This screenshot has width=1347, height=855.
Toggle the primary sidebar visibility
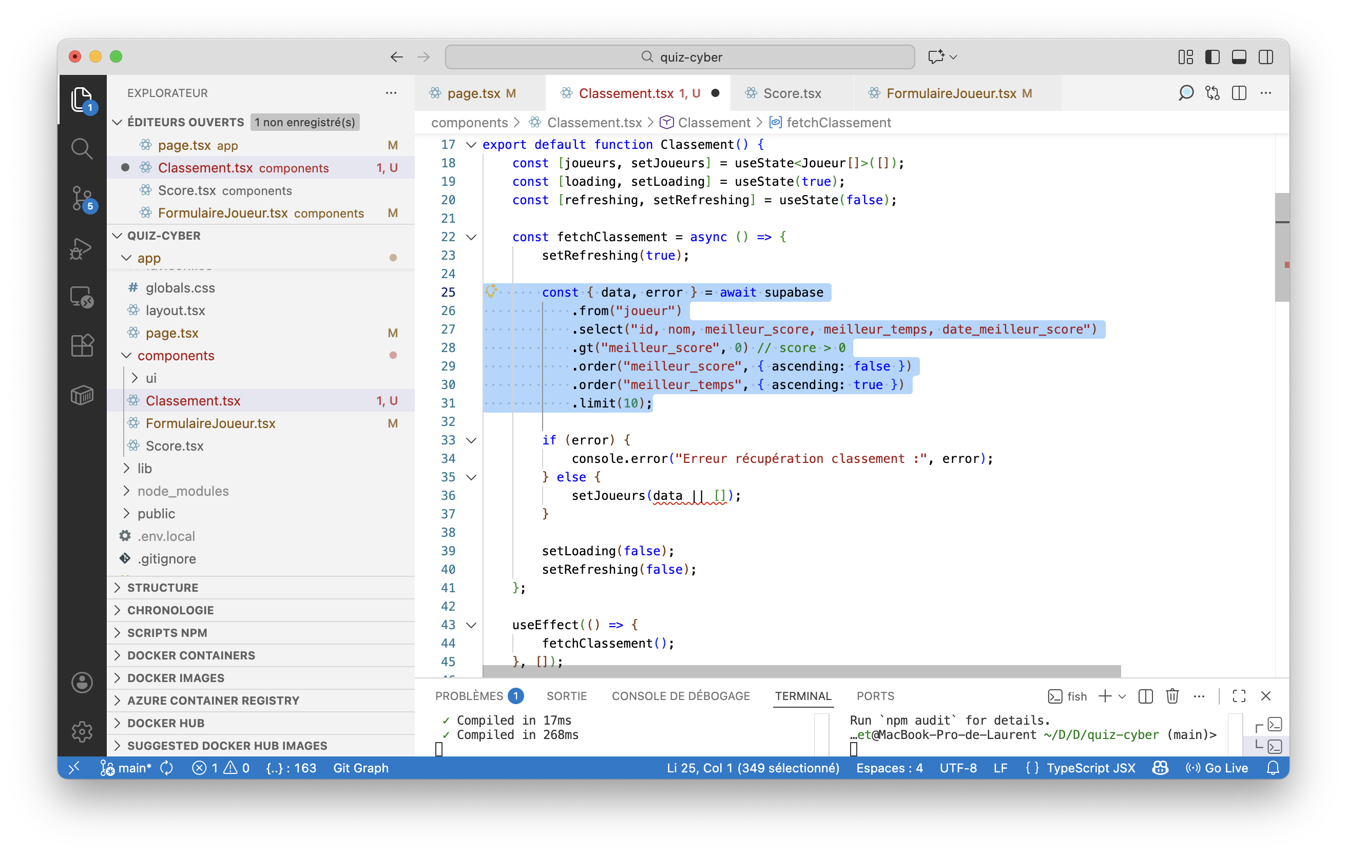(x=1212, y=57)
